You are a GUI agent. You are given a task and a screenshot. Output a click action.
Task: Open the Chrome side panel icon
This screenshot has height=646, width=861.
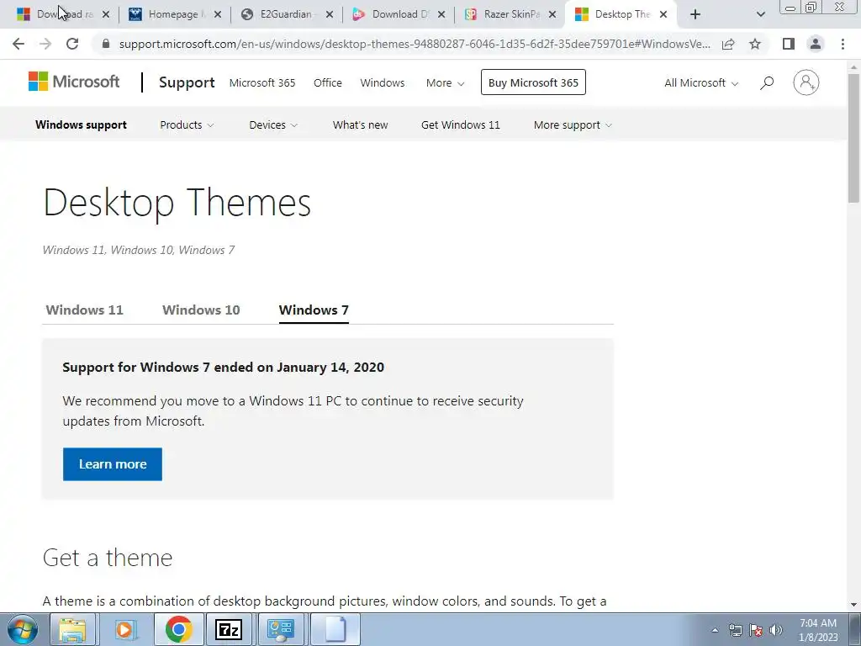click(789, 44)
